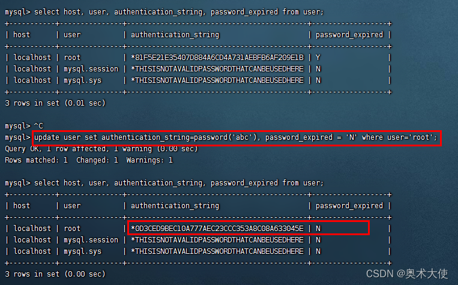Click mysql.session user in first table
This screenshot has width=458, height=285.
[91, 69]
